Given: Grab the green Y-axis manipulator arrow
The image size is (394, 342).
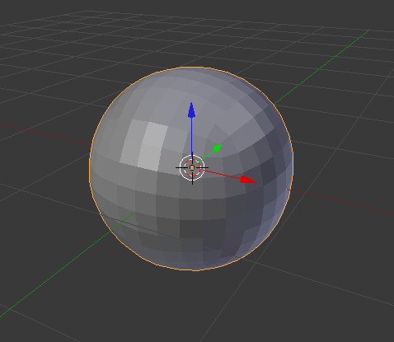Looking at the screenshot, I should coord(218,148).
